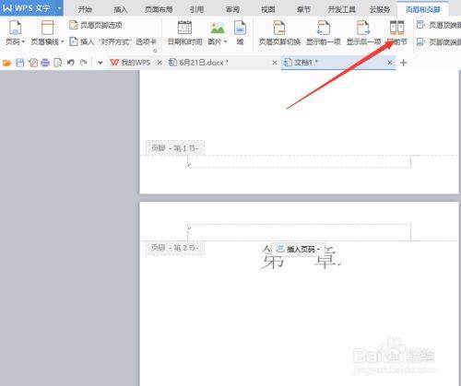The width and height of the screenshot is (461, 386).
Task: Click the undo arrow icon
Action: (71, 63)
